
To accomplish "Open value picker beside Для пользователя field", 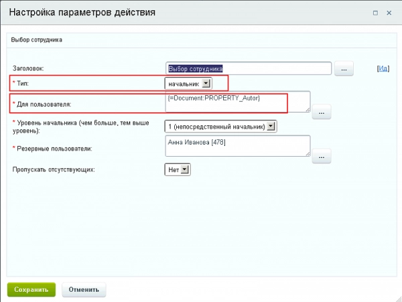I will pos(322,112).
